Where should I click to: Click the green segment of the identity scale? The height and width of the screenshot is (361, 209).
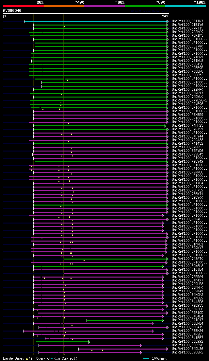coord(145,6)
